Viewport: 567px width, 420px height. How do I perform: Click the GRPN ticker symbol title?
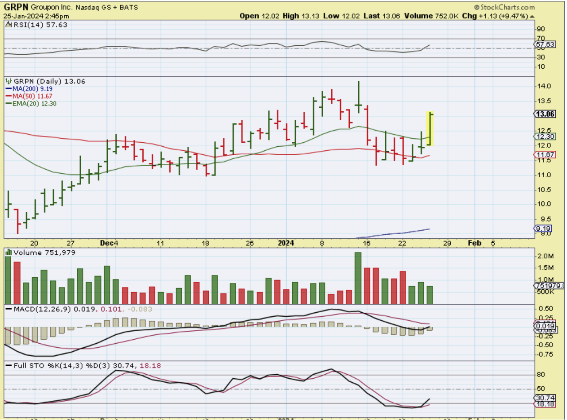17,7
